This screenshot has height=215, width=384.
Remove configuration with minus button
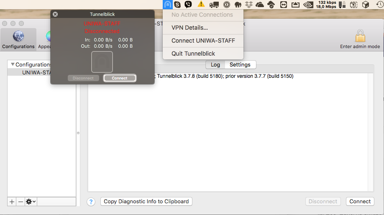click(x=20, y=202)
